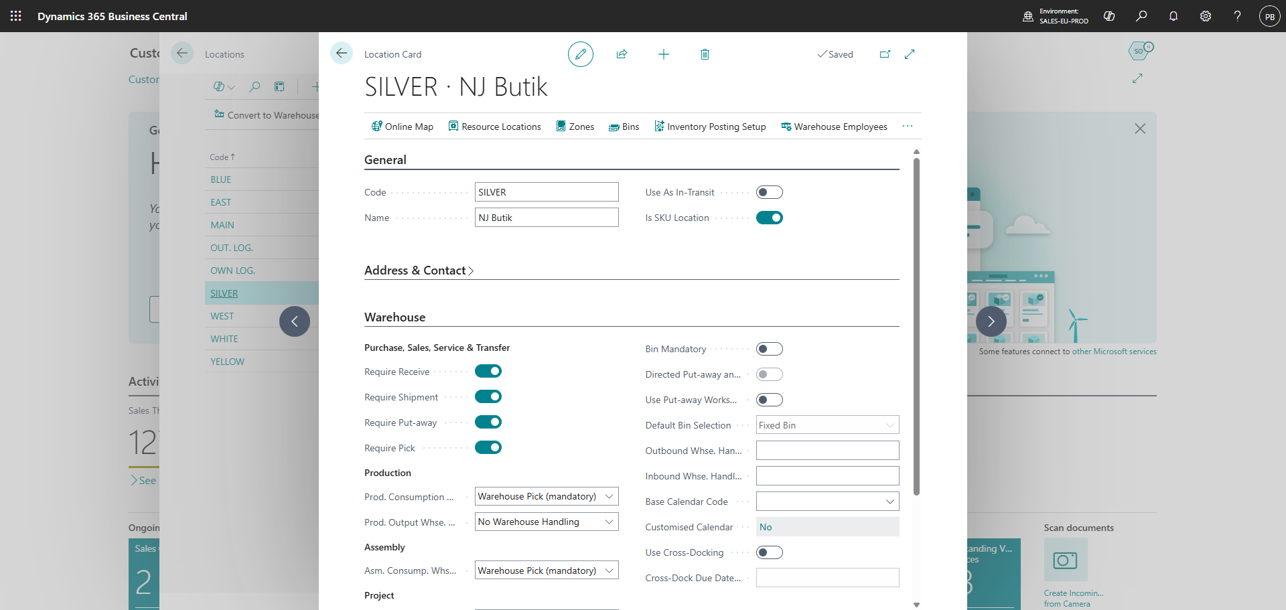Go back from the Location Card
Viewport: 1286px width, 610px height.
point(342,53)
